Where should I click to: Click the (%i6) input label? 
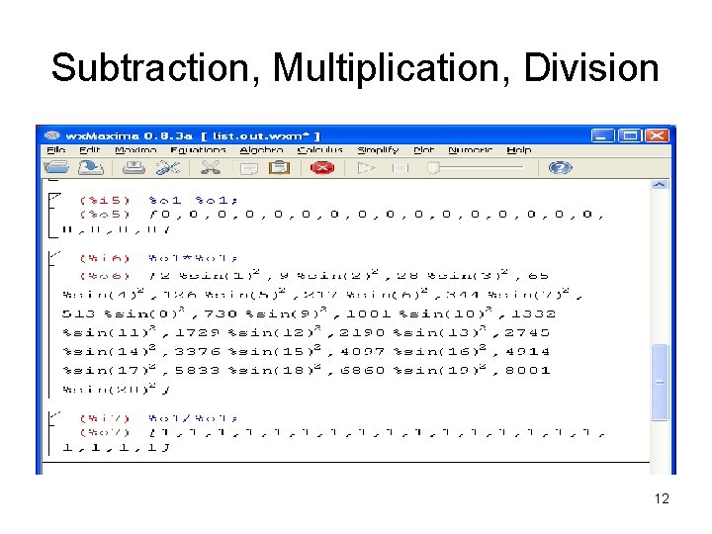[x=105, y=258]
